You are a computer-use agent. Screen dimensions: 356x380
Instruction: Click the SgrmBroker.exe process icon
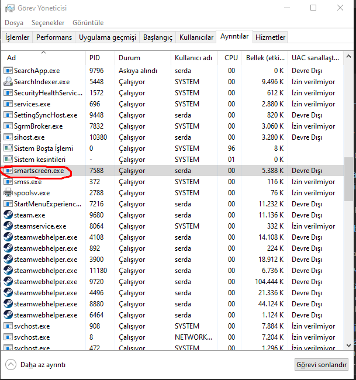8,126
